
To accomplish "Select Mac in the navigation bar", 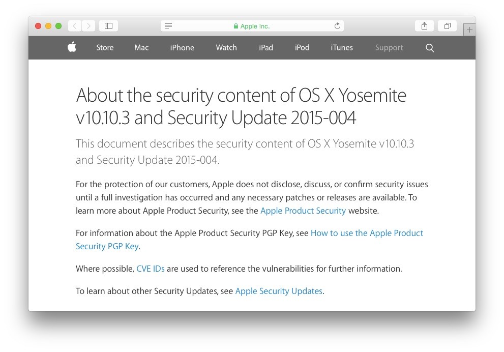I will point(141,48).
